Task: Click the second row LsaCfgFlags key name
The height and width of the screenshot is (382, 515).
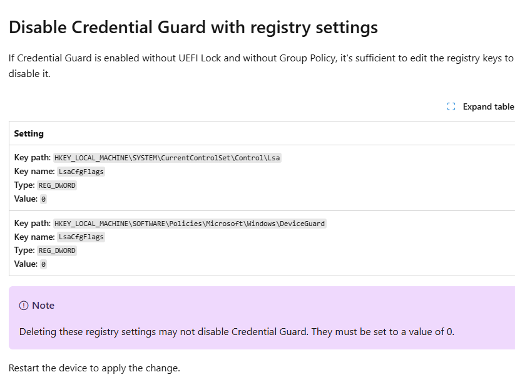Action: pos(81,237)
